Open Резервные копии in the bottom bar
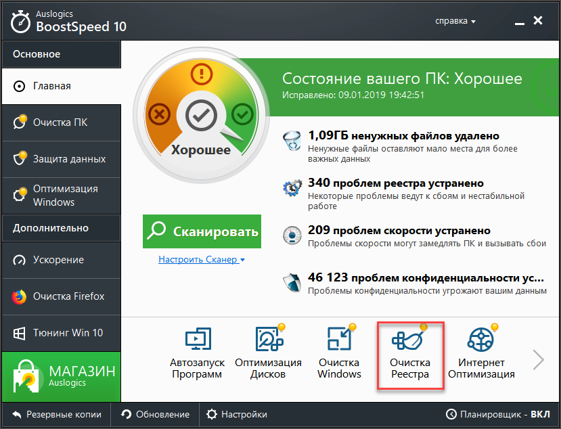Image resolution: width=561 pixels, height=429 pixels. pyautogui.click(x=57, y=414)
